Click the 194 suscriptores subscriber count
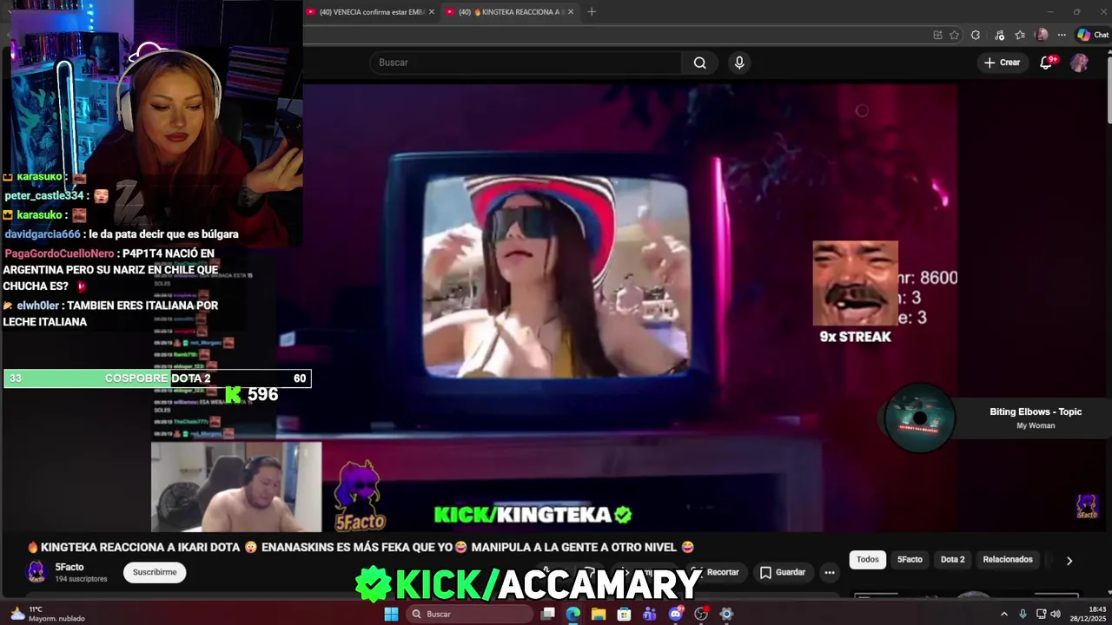This screenshot has width=1112, height=625. (81, 579)
